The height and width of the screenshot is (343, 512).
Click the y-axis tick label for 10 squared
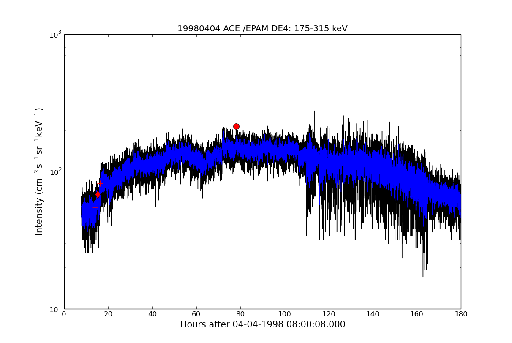coord(55,171)
